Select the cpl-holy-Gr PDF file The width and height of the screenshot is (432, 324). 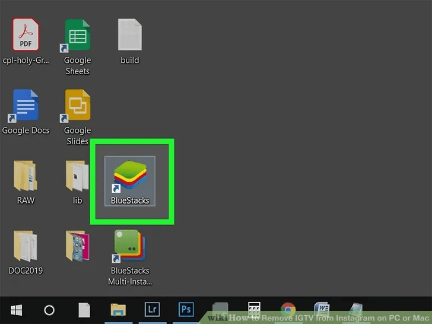(x=26, y=42)
